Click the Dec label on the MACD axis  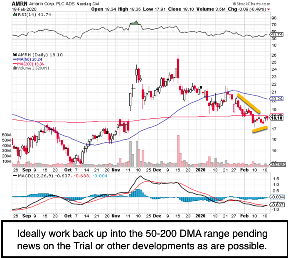click(x=157, y=216)
